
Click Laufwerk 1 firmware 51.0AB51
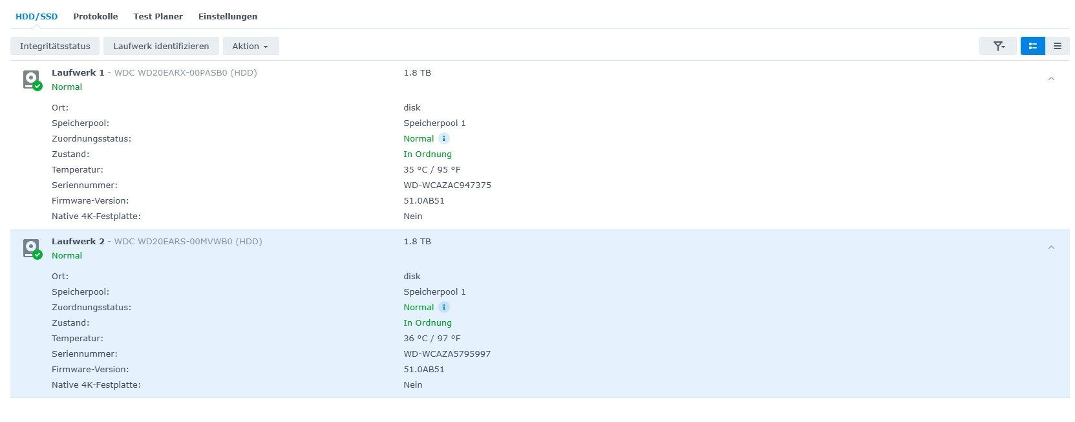pyautogui.click(x=424, y=200)
